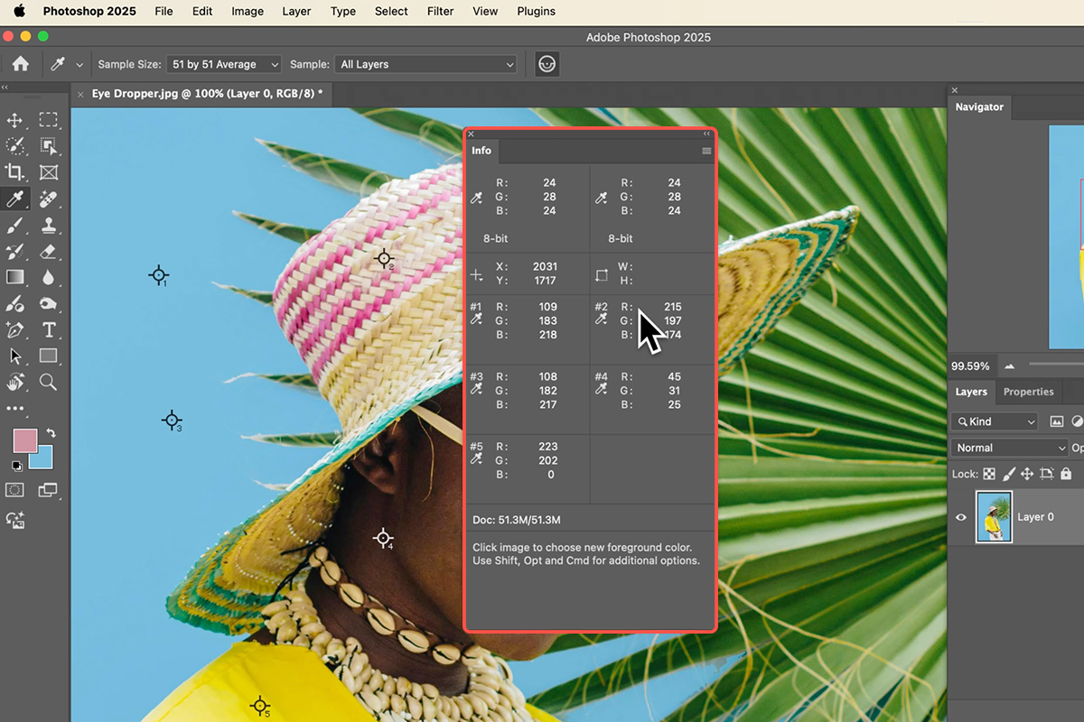Select the Move tool
The image size is (1084, 722).
point(15,120)
